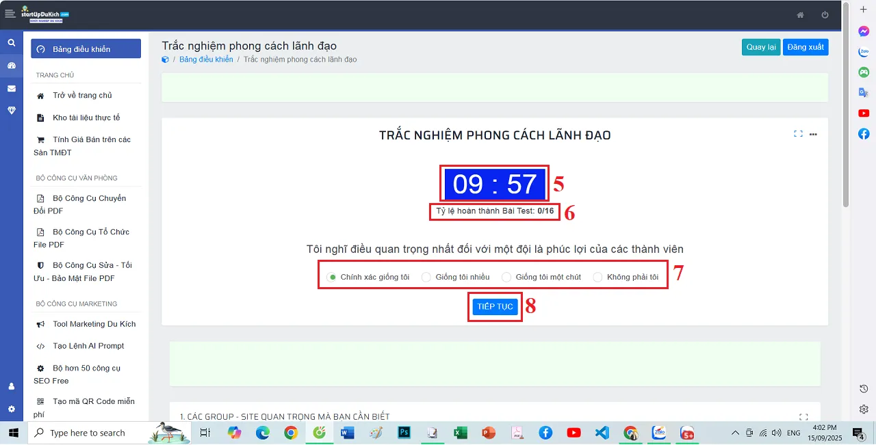This screenshot has width=876, height=445.
Task: Open PowerPoint from the taskbar
Action: 489,433
